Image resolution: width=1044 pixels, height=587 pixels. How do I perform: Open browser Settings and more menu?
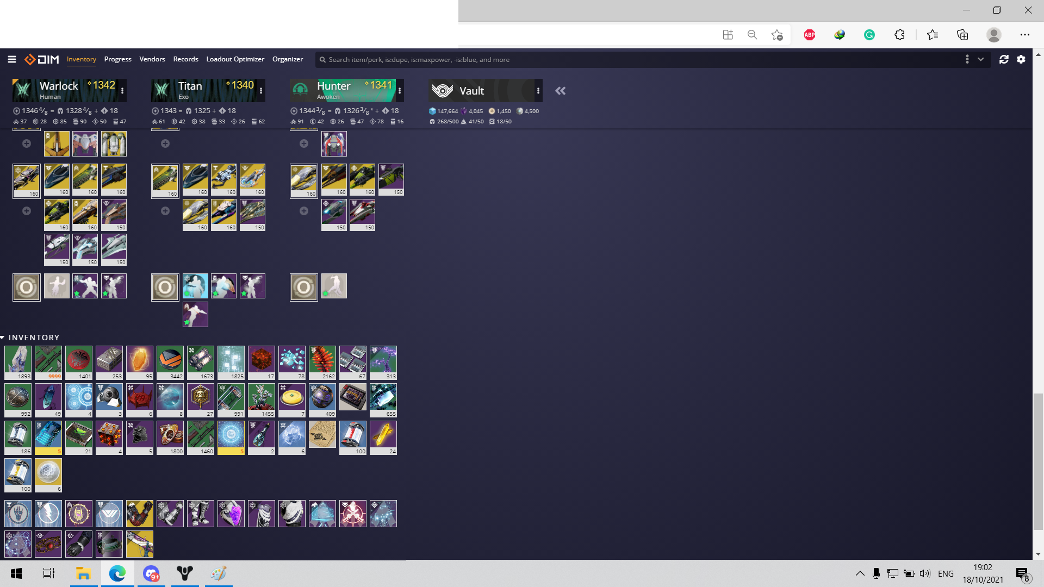[1024, 35]
